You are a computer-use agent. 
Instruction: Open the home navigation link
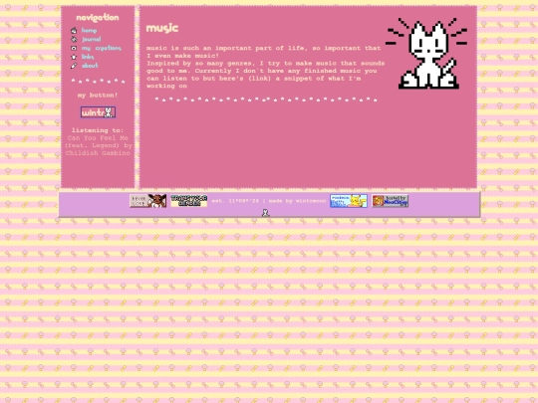pos(90,31)
